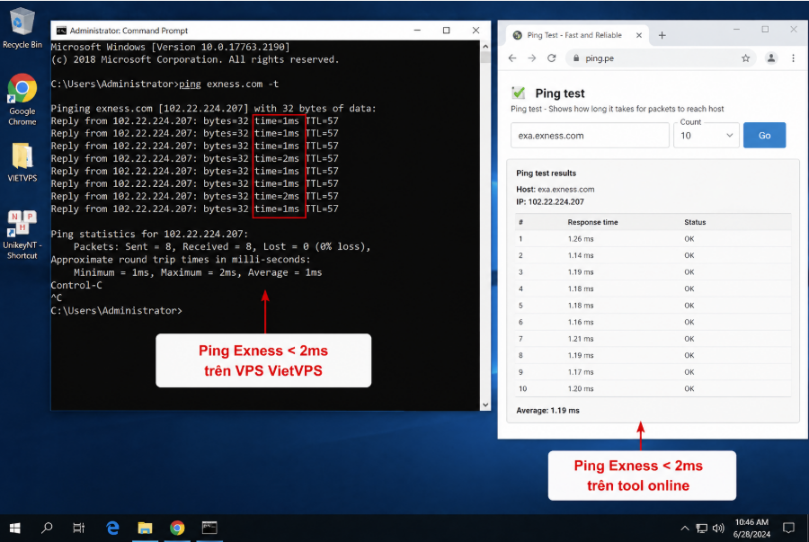This screenshot has height=542, width=809.
Task: Launch Google Chrome from the desktop shortcut
Action: click(x=22, y=100)
